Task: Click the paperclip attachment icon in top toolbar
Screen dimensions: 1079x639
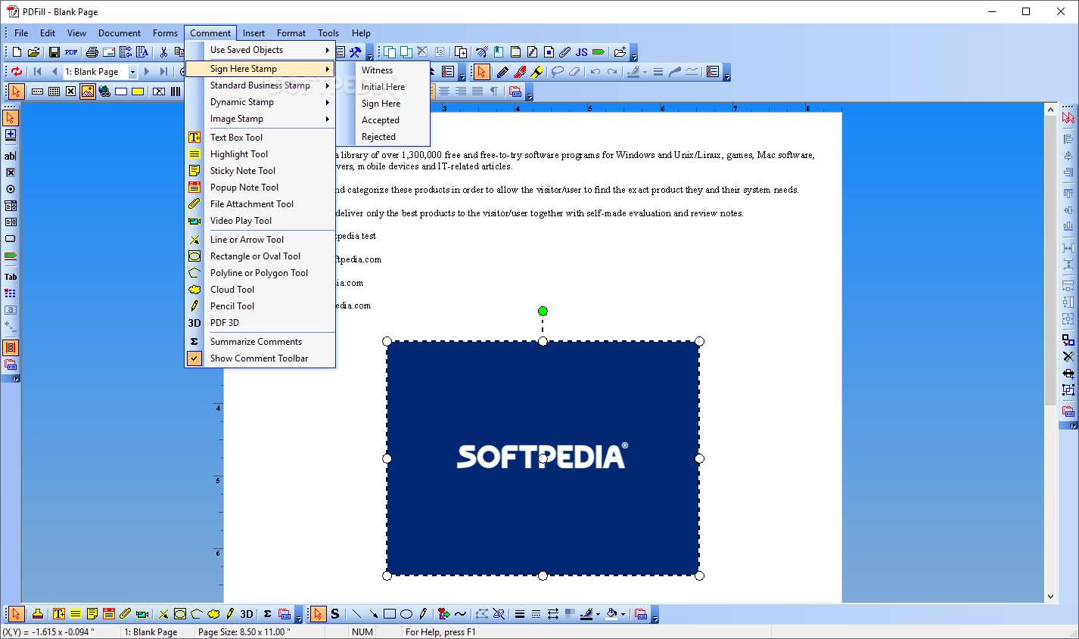Action: [564, 52]
